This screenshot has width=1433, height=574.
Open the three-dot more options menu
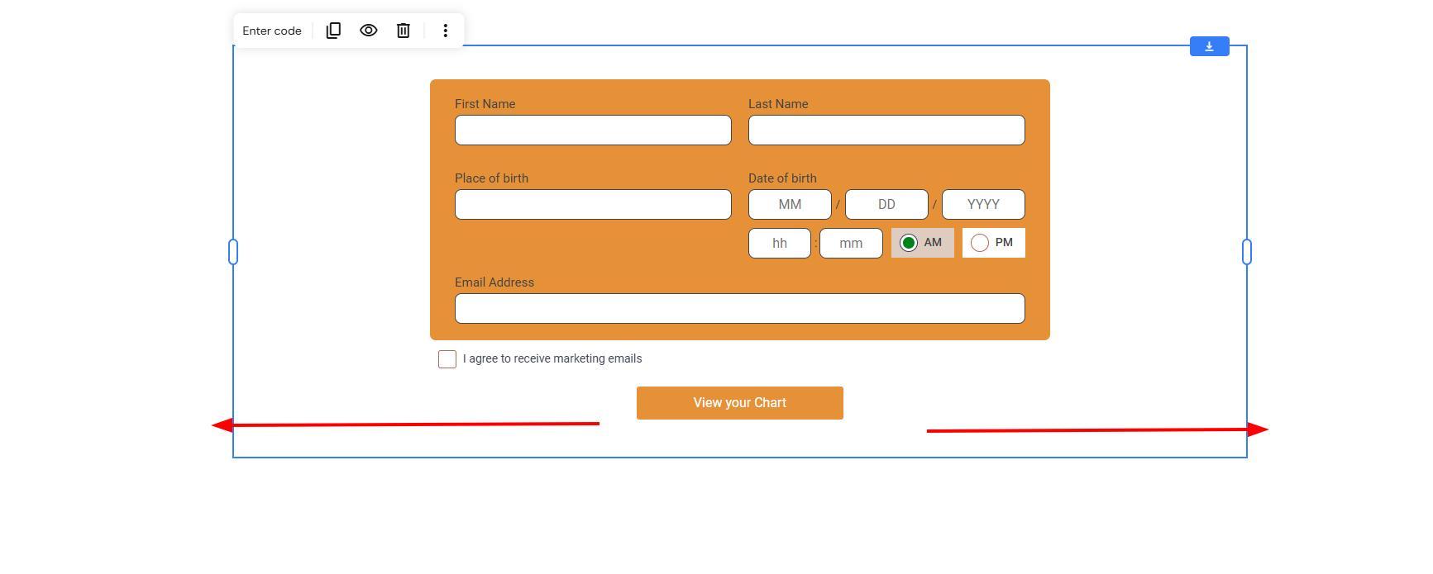point(446,31)
